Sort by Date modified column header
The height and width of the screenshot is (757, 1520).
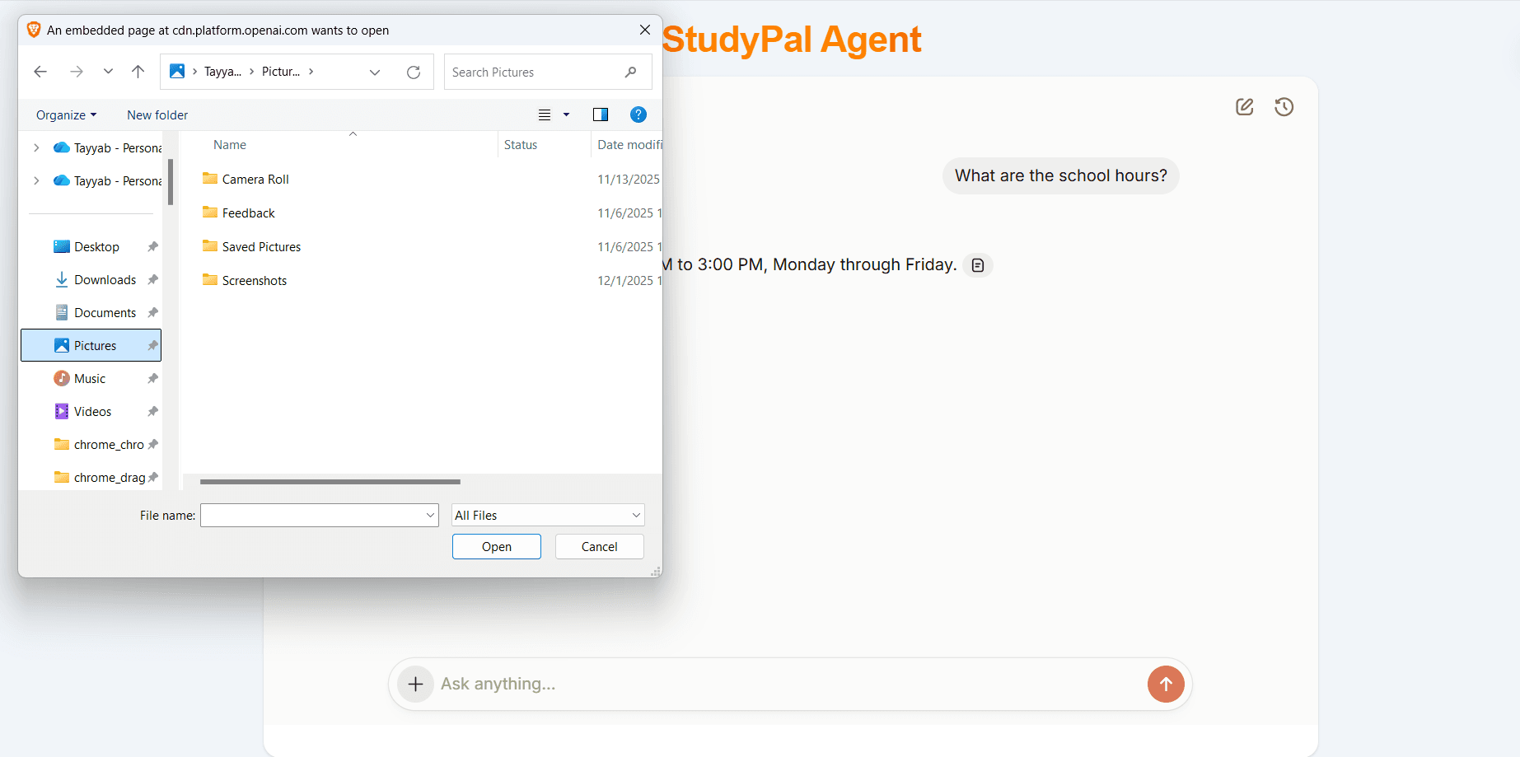click(x=628, y=145)
